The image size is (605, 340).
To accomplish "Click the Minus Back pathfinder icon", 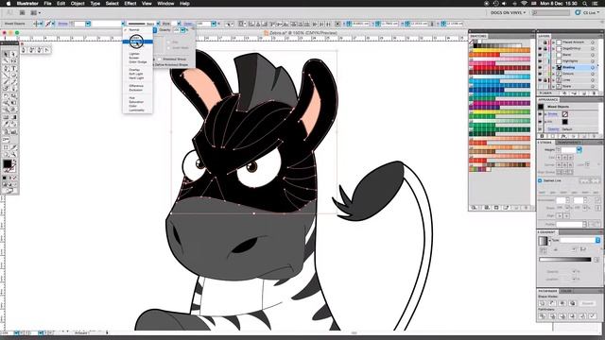I will (x=593, y=316).
